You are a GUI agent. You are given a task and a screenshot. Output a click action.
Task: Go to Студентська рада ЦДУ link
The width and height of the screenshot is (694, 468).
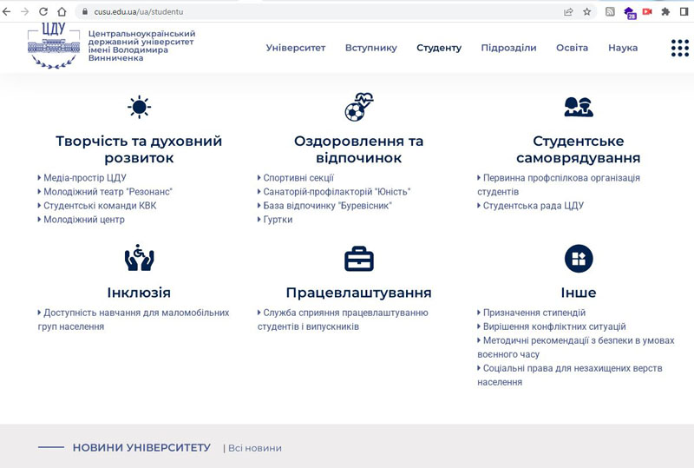coord(533,206)
